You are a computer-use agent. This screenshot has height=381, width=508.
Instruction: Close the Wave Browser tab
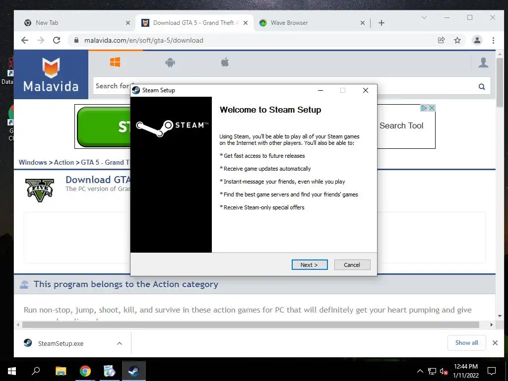point(363,23)
